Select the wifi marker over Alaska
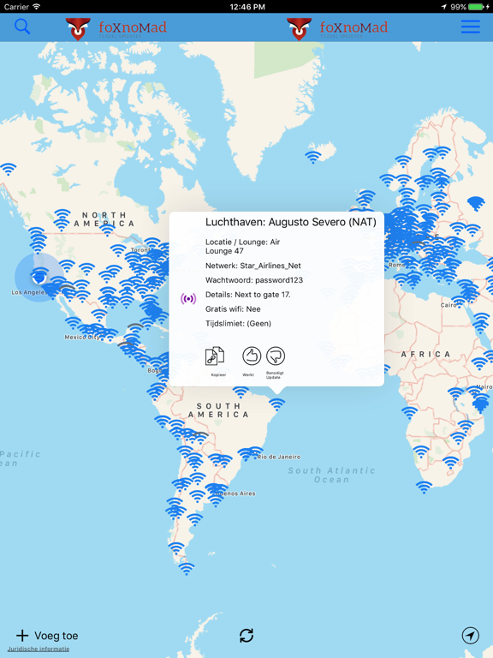This screenshot has width=493, height=658. click(8, 169)
